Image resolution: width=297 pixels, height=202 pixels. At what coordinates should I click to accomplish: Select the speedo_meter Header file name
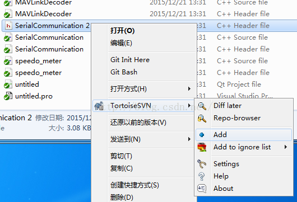tap(39, 73)
